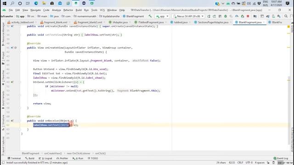Close the BlankFragment.java tab

[x=264, y=22]
